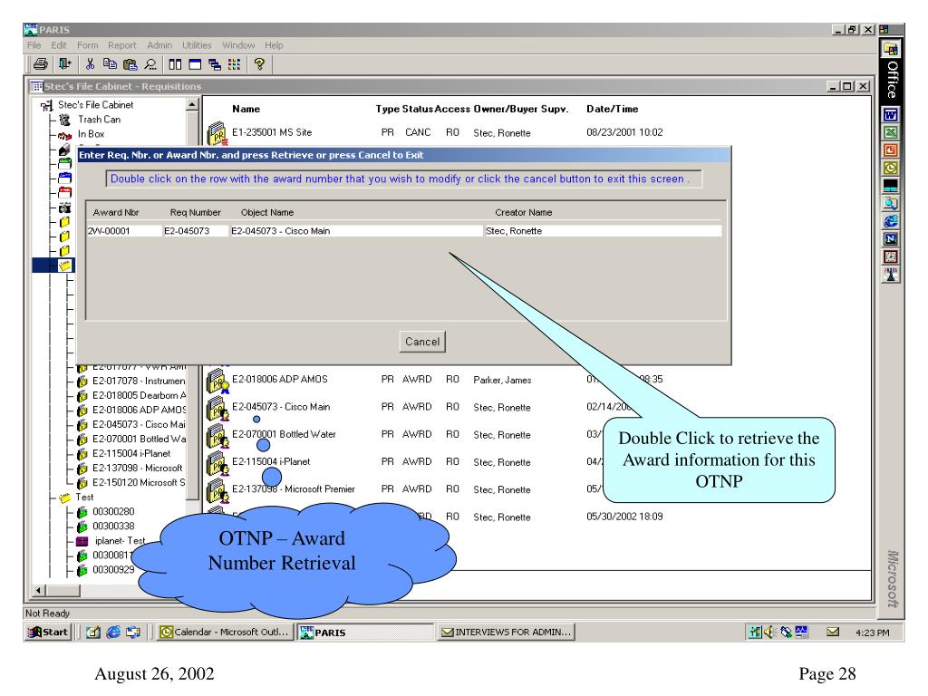Select award row 2W-00001
928x696 pixels.
tap(404, 231)
